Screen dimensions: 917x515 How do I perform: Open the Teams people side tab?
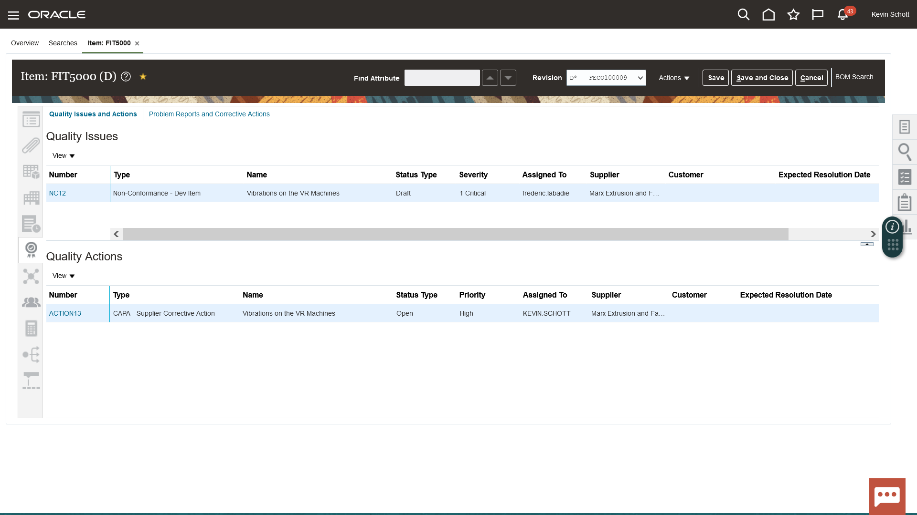coord(31,302)
